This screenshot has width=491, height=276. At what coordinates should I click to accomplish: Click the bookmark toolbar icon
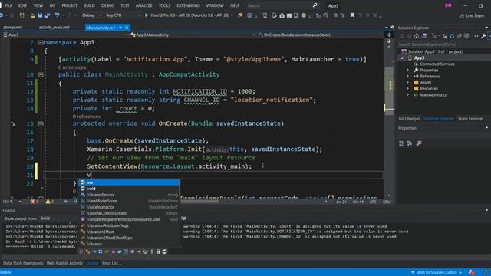pos(352,15)
